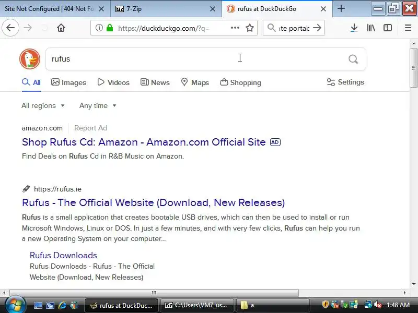The image size is (418, 313).
Task: Expand the Any time filter
Action: click(98, 106)
